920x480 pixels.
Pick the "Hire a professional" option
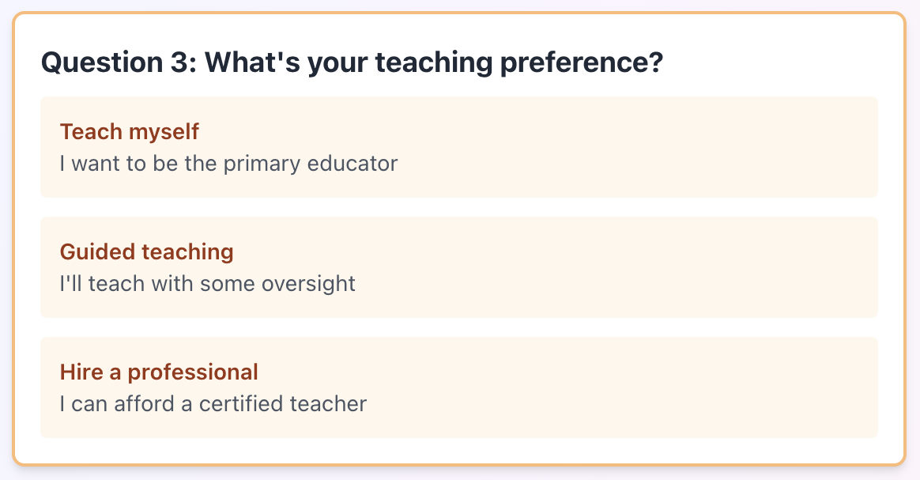point(458,387)
